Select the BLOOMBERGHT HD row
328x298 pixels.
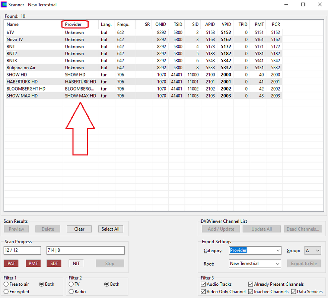point(143,89)
